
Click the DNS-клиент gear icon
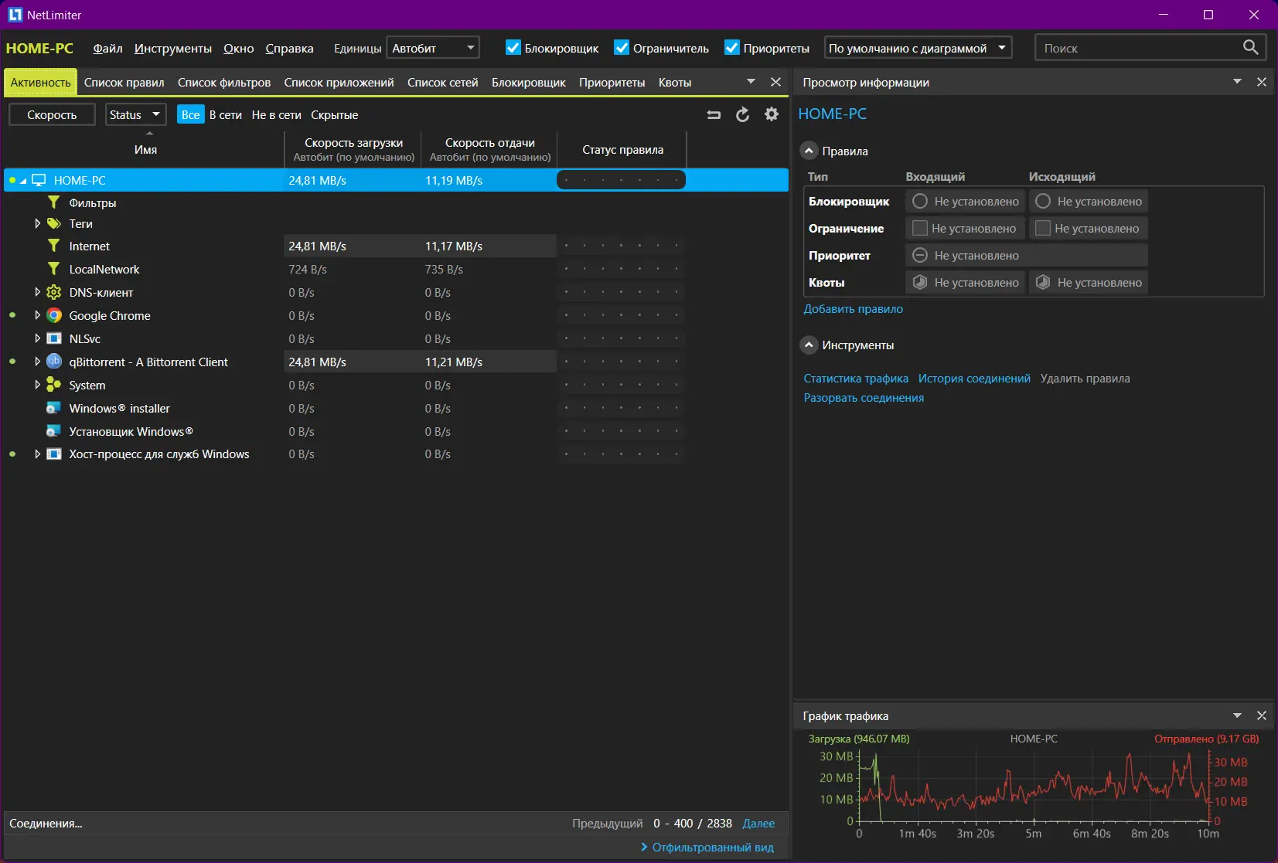pos(54,292)
